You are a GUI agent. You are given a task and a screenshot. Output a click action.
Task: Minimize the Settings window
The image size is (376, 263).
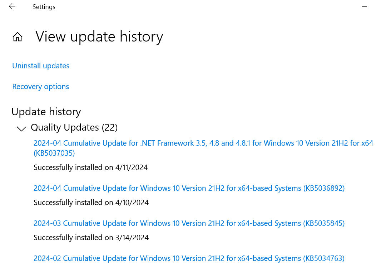point(364,7)
